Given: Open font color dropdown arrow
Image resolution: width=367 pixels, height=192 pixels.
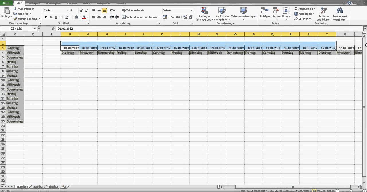Looking at the screenshot, I should pyautogui.click(x=87, y=17).
